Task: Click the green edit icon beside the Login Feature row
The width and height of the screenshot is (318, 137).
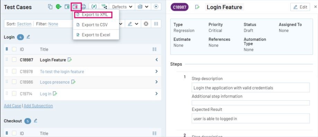Action: coord(70,60)
